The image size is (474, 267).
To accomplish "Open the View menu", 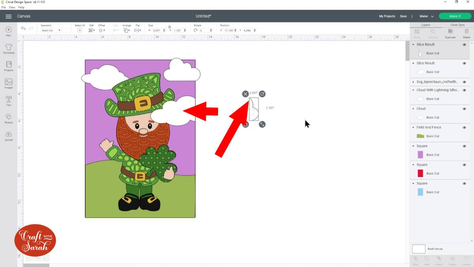I will (x=11, y=7).
